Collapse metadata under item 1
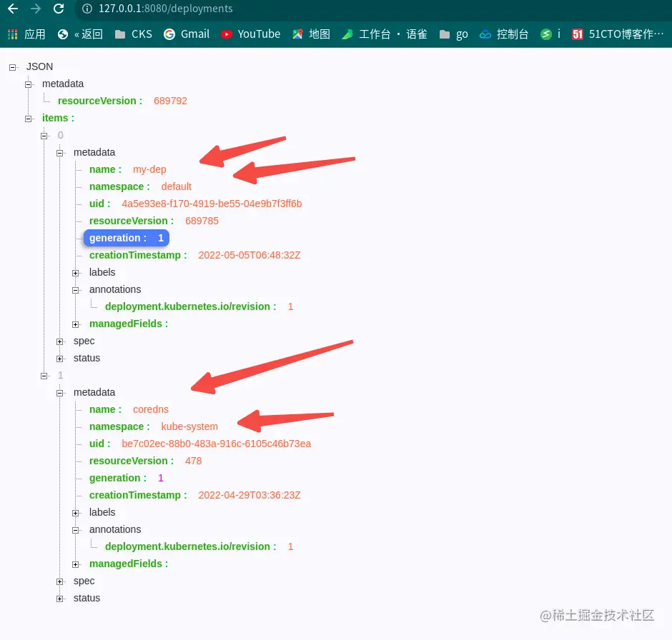 tap(59, 393)
